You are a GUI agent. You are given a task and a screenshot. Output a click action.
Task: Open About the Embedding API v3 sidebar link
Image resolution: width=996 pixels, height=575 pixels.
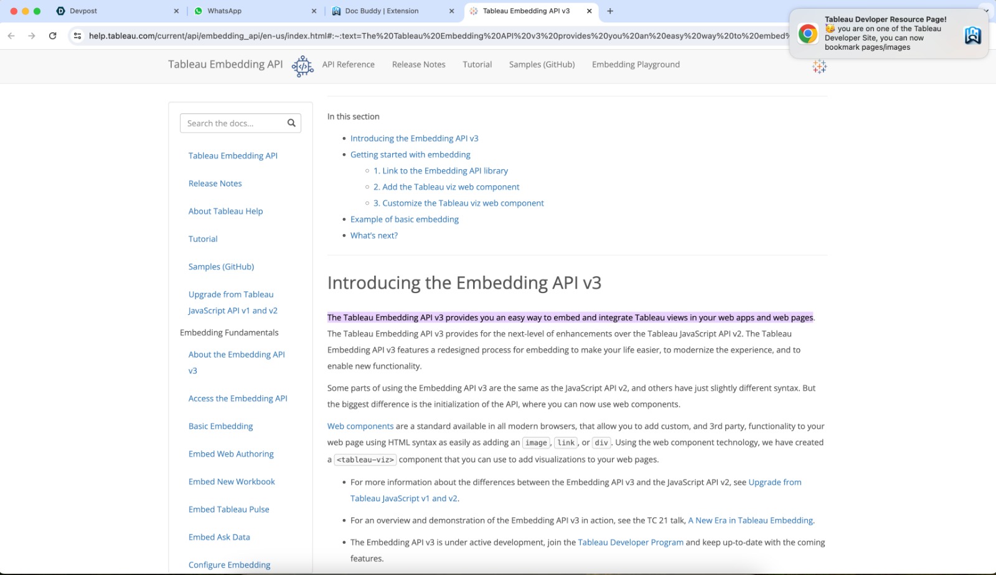(x=237, y=363)
